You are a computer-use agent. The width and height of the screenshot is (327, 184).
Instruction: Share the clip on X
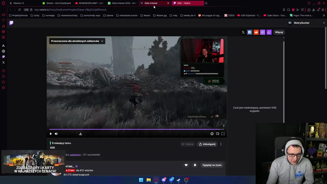pos(243,32)
